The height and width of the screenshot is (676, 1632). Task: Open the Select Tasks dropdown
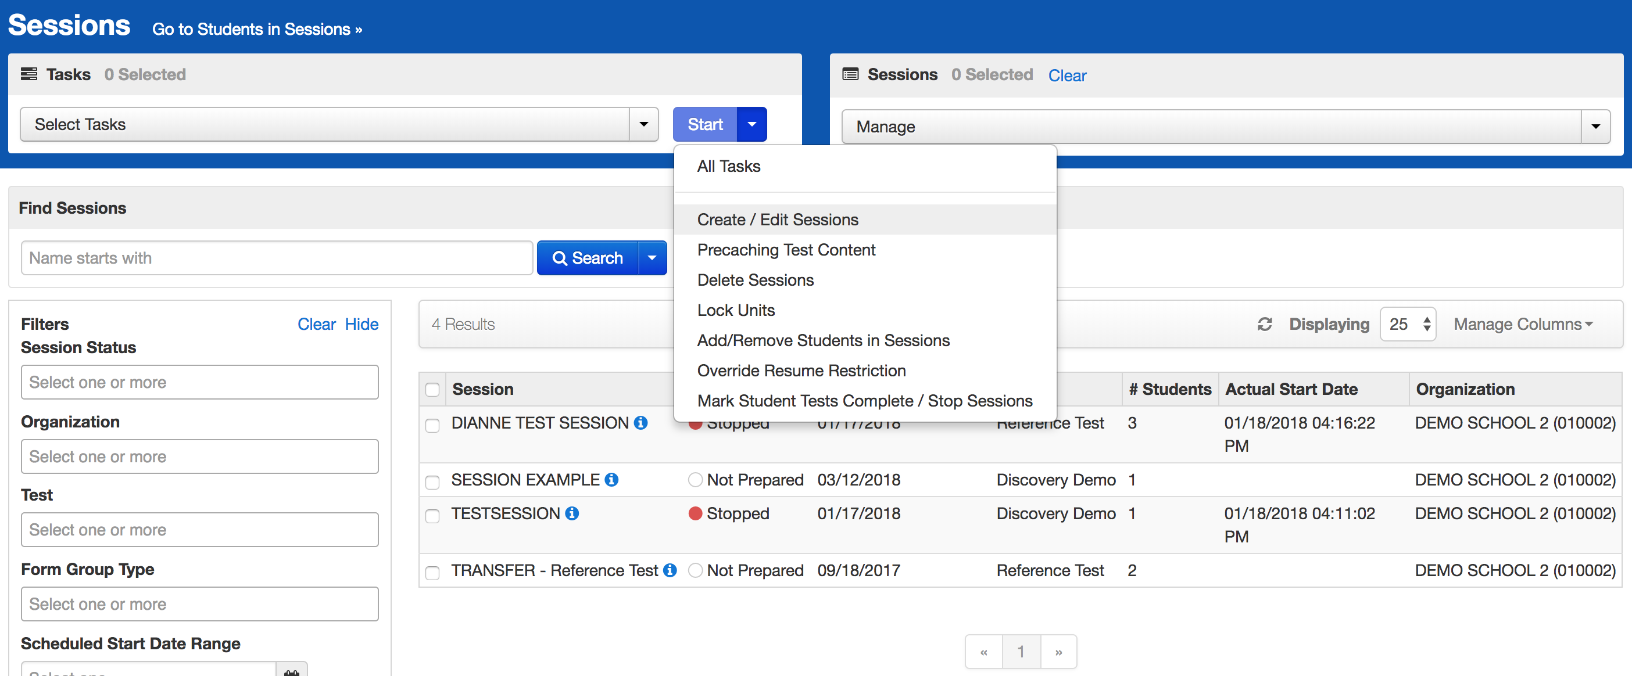(x=339, y=124)
